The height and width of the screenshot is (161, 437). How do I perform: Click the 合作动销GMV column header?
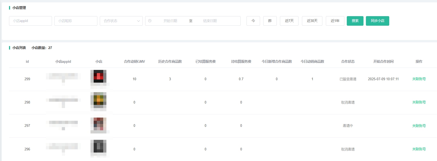tap(134, 61)
